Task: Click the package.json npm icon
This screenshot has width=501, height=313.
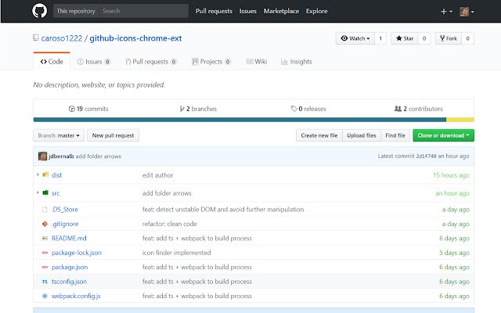Action: pyautogui.click(x=45, y=267)
